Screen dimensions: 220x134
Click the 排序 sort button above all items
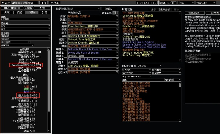click(x=153, y=9)
